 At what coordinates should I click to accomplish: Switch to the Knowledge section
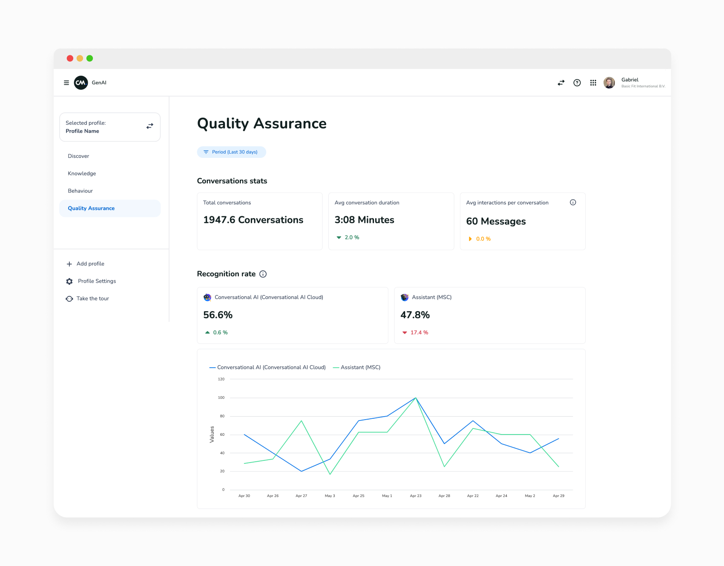pyautogui.click(x=81, y=173)
